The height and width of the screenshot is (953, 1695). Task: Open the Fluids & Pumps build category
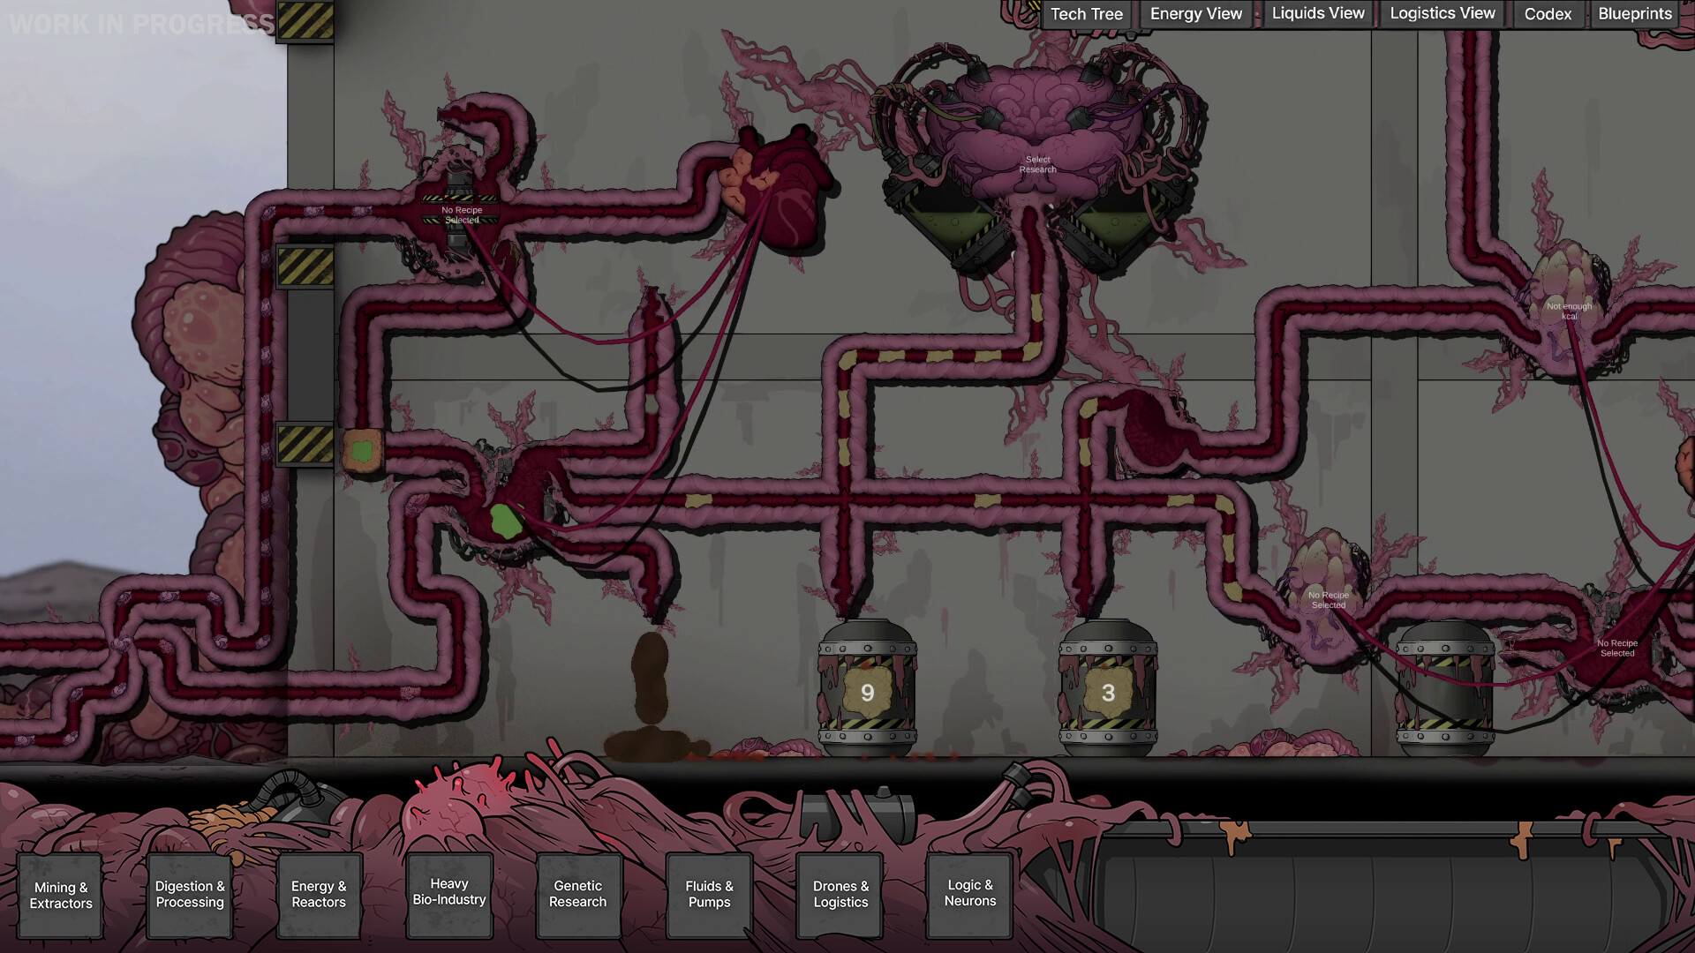click(x=709, y=895)
